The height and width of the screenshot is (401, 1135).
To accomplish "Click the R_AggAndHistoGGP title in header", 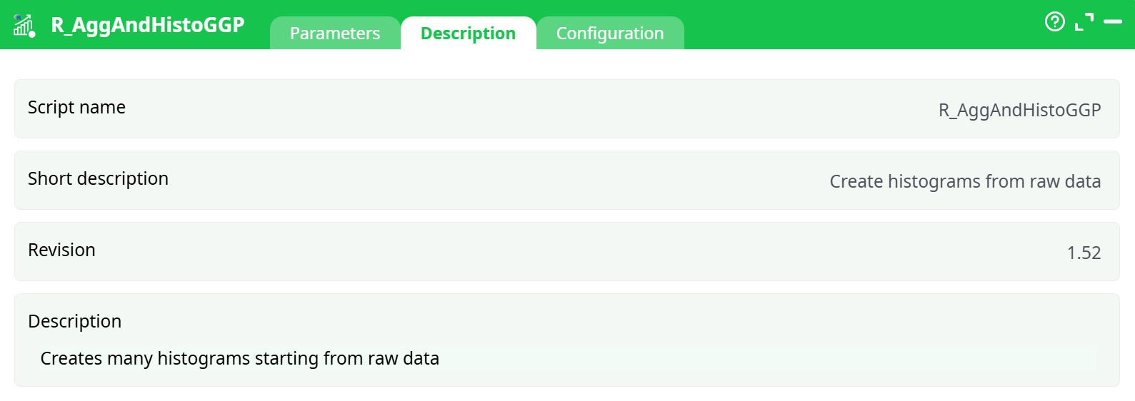I will coord(148,25).
